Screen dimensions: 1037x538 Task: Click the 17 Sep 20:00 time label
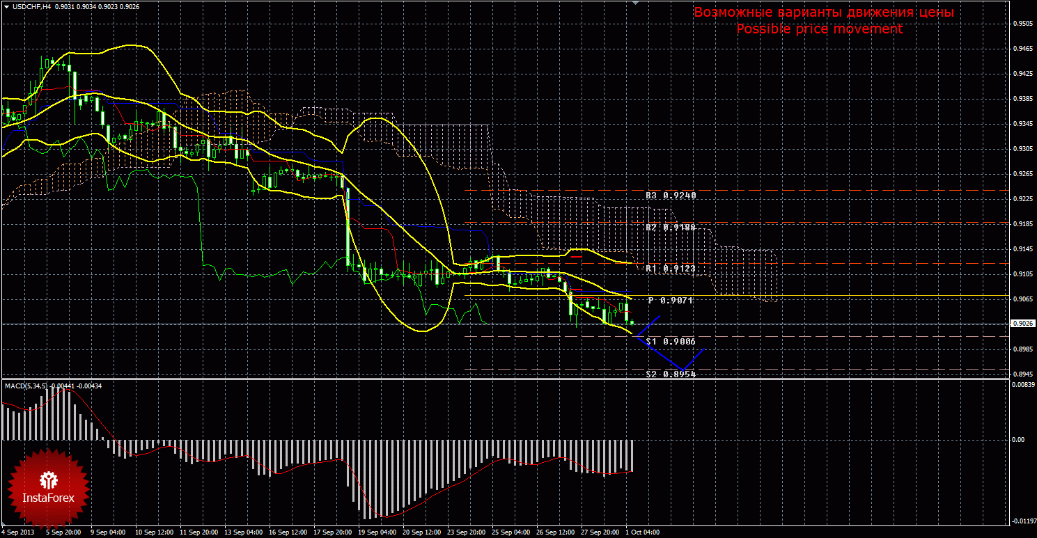coord(334,532)
